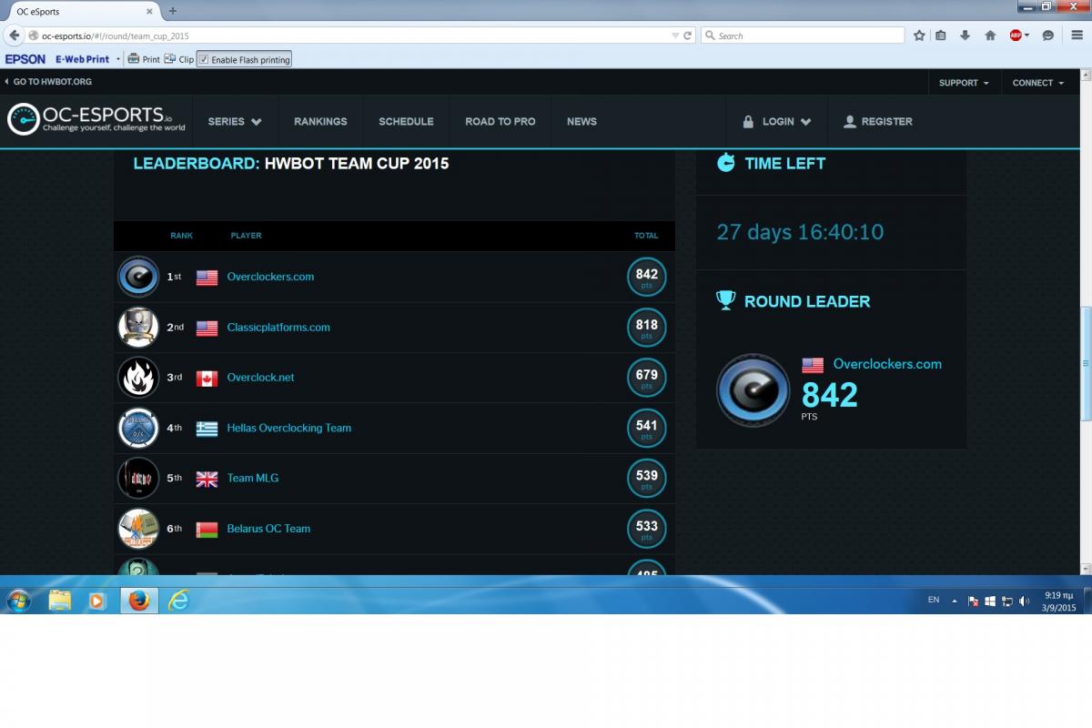1092x728 pixels.
Task: Open the Team MLG link
Action: pyautogui.click(x=253, y=478)
